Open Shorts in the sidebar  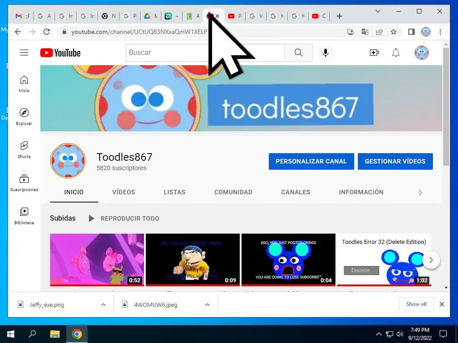click(24, 150)
